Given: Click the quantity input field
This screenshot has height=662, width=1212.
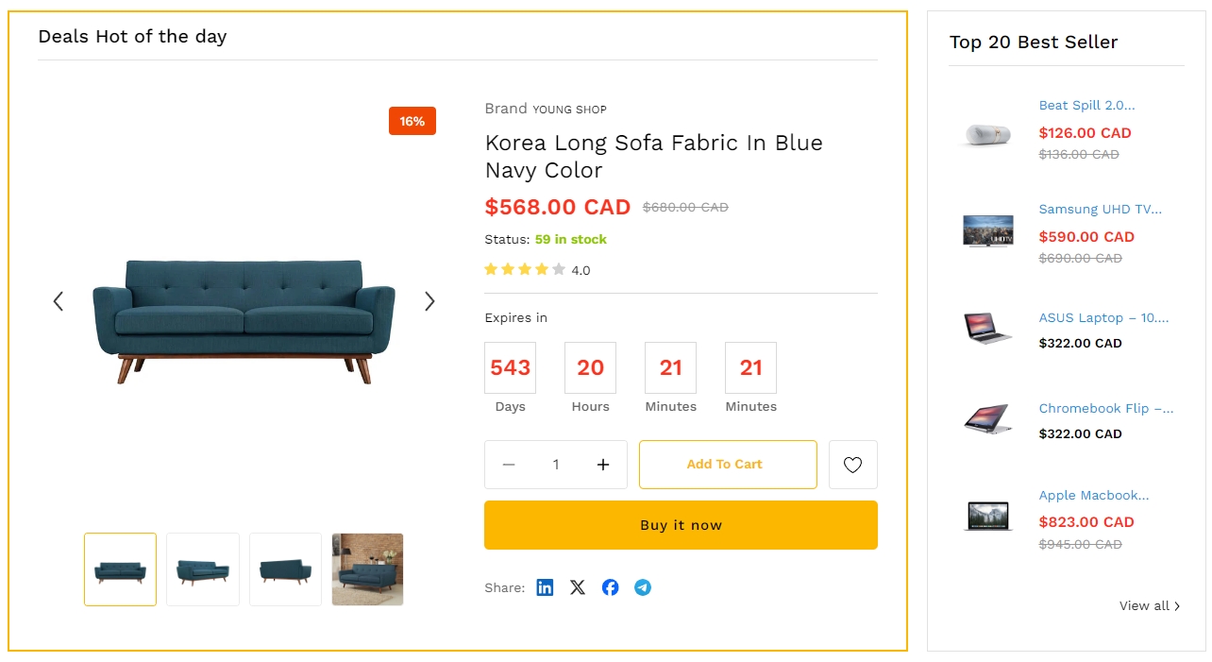Looking at the screenshot, I should point(556,465).
